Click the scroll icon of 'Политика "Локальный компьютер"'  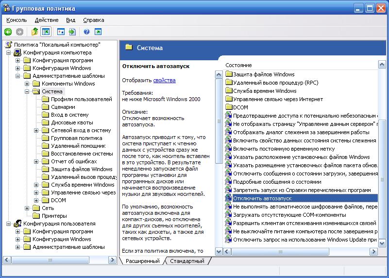[x=9, y=45]
